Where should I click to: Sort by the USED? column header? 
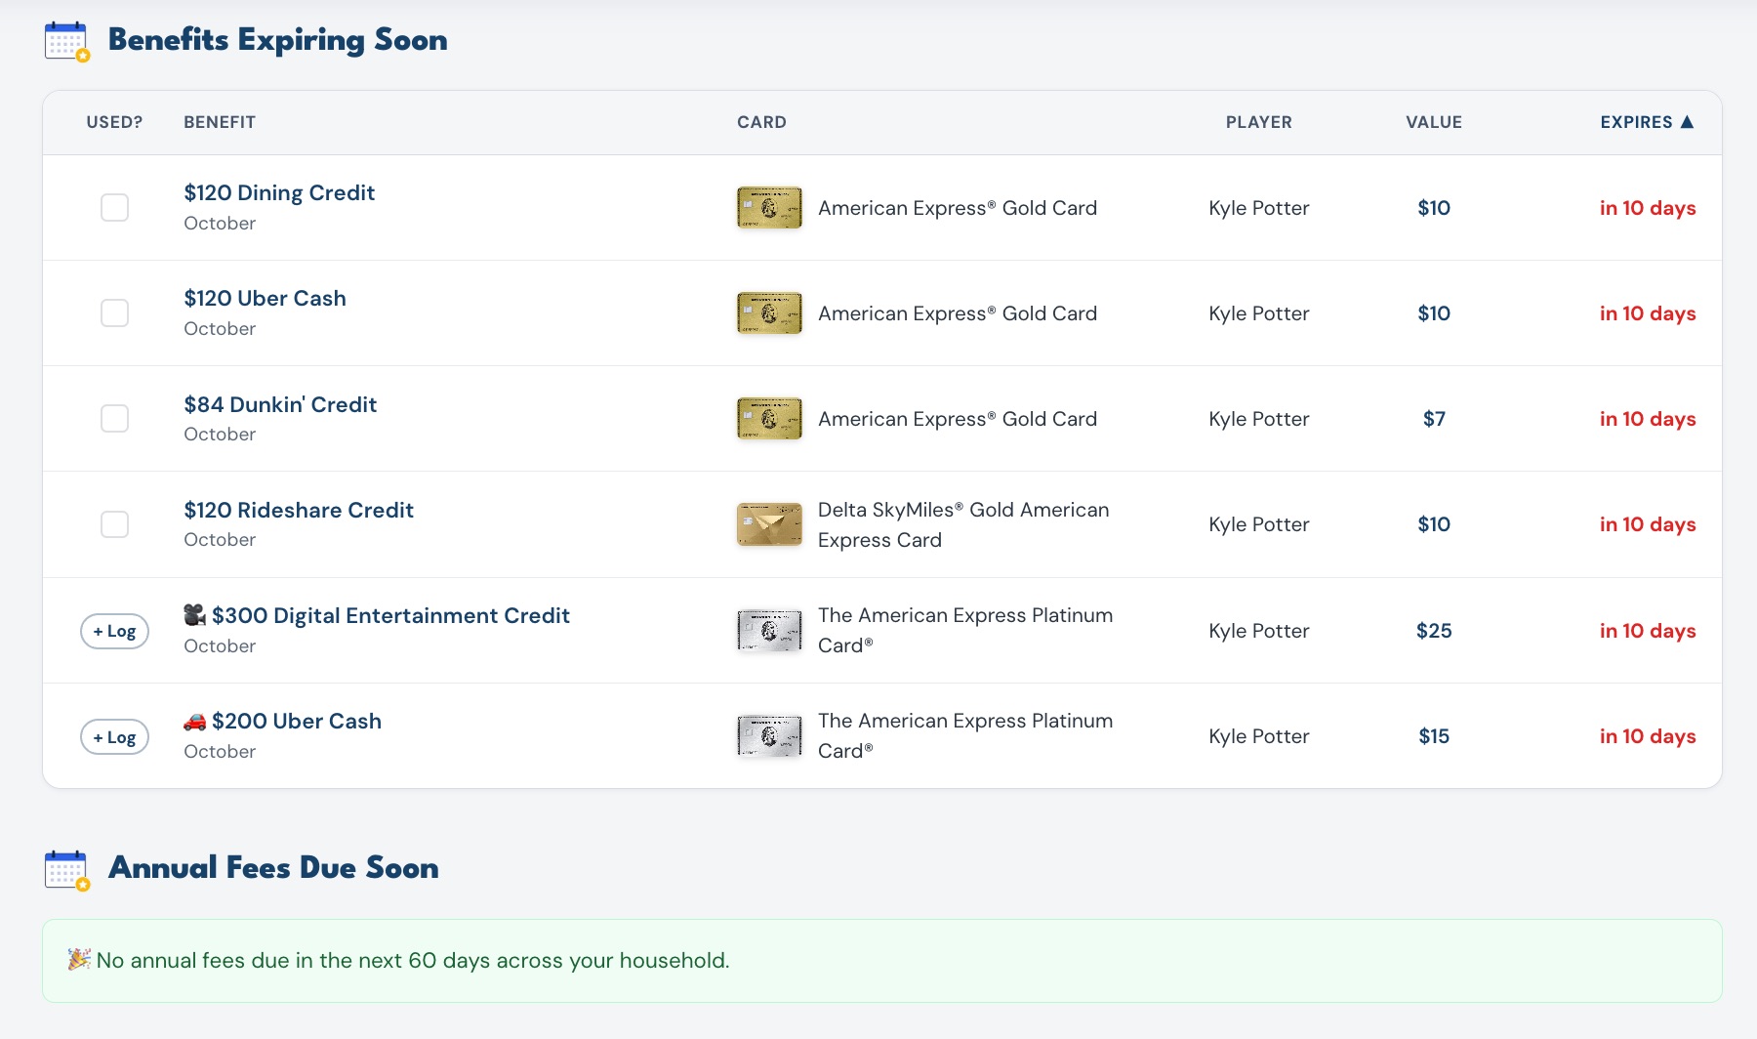(x=114, y=122)
